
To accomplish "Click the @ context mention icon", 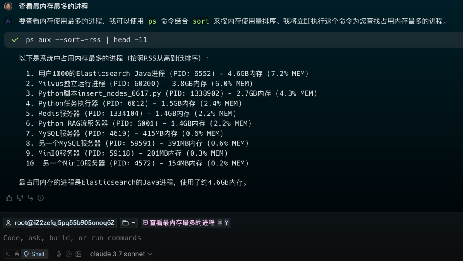I will click(69, 254).
